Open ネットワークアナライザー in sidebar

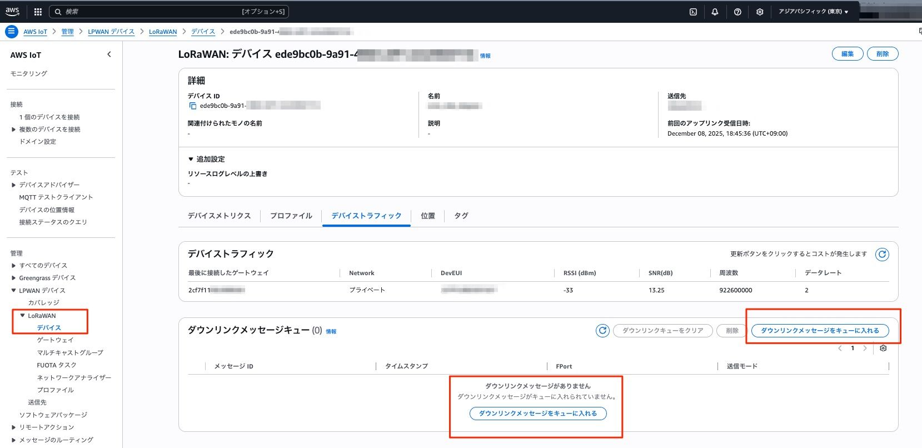[74, 378]
